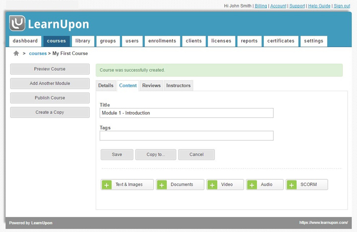Open the Account link
The height and width of the screenshot is (232, 357).
click(x=278, y=6)
